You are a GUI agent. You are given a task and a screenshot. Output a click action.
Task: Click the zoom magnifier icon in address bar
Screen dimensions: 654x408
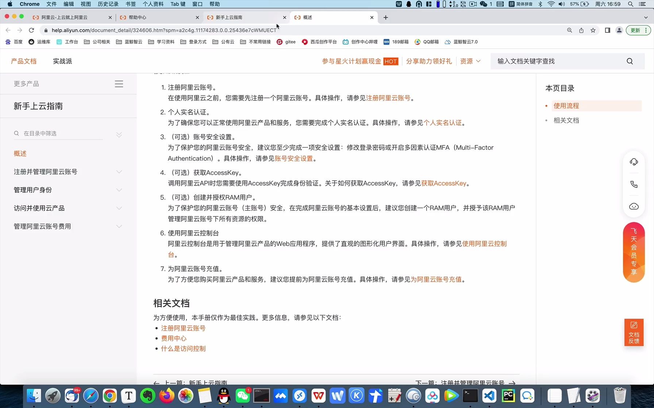click(569, 30)
